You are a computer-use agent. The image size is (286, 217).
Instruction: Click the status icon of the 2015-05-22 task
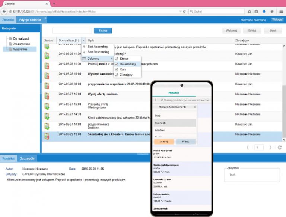pyautogui.click(x=47, y=135)
